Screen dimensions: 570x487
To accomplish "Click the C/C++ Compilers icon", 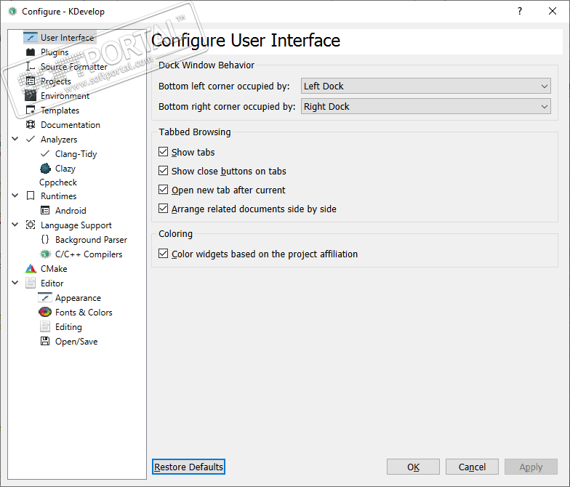I will pyautogui.click(x=45, y=254).
